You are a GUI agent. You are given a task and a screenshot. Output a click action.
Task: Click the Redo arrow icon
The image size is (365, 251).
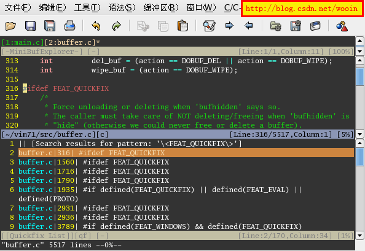(x=116, y=26)
